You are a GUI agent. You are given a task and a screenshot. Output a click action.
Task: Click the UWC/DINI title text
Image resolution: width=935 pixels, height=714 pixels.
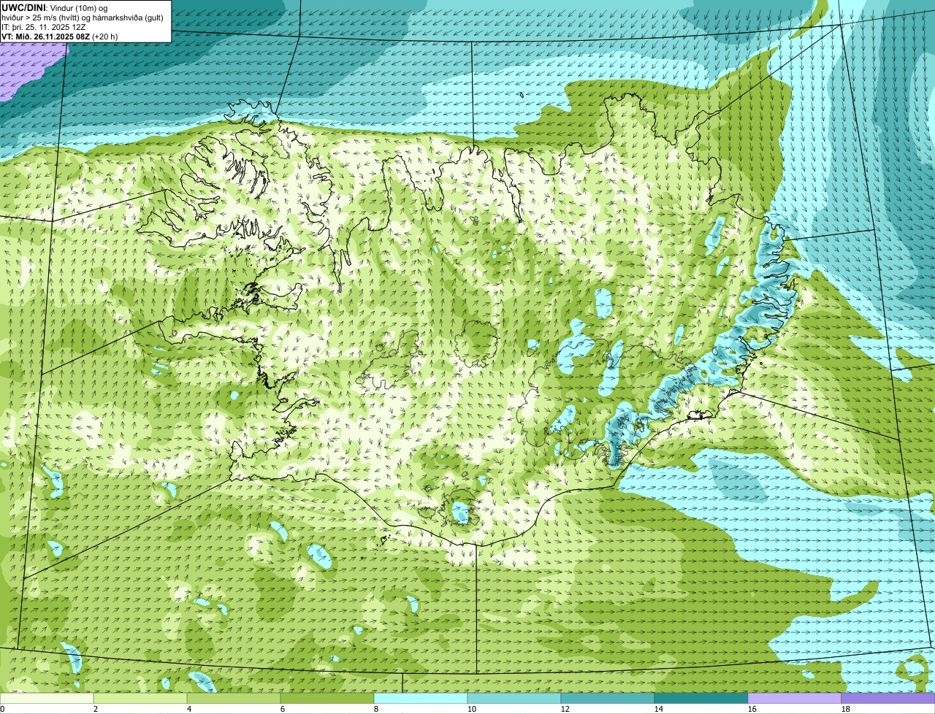tap(24, 7)
